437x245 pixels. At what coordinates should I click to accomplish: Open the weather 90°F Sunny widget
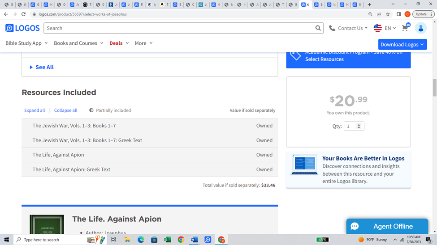pyautogui.click(x=372, y=240)
